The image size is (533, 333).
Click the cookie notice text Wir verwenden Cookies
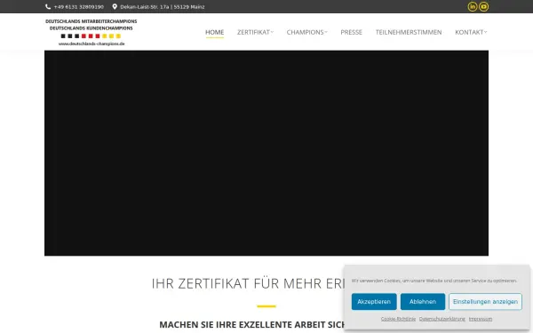tap(434, 281)
